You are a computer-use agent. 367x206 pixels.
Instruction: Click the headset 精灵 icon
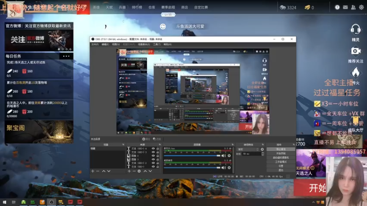tap(355, 29)
